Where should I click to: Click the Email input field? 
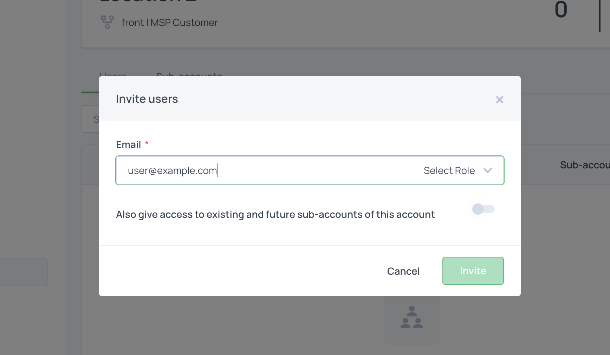267,170
